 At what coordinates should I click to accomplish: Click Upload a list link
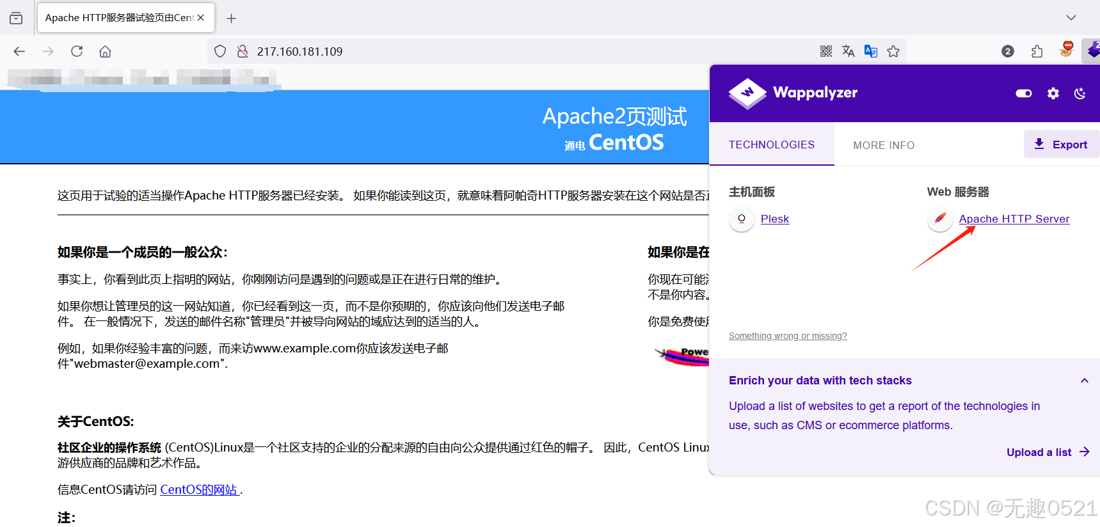(1048, 452)
